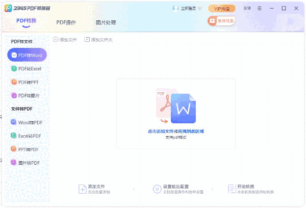
Task: Select PPT转PDF in the sidebar
Action: pos(24,149)
